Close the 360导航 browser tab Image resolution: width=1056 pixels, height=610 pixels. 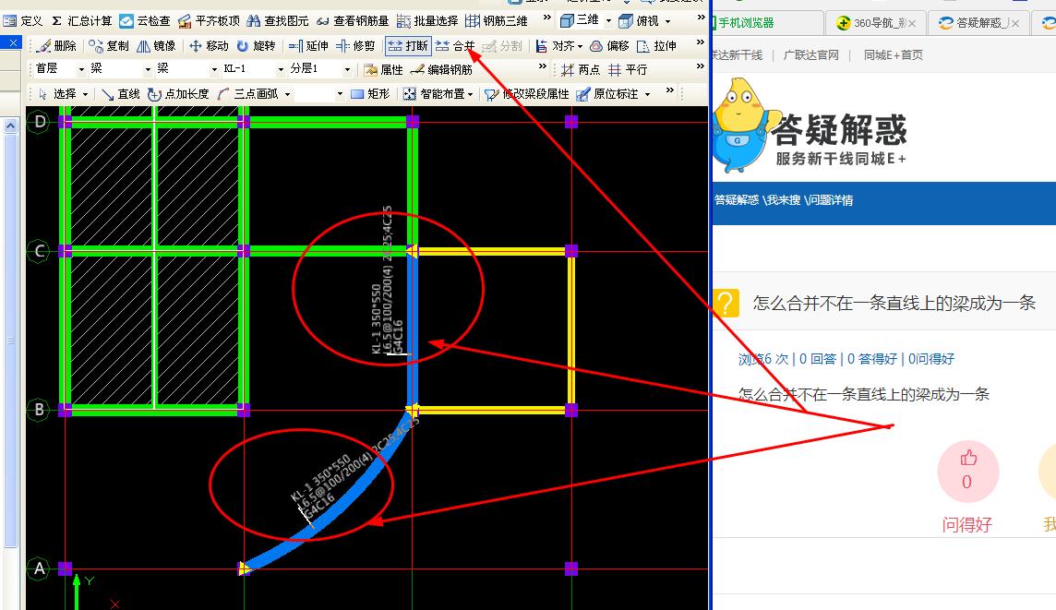pos(911,24)
